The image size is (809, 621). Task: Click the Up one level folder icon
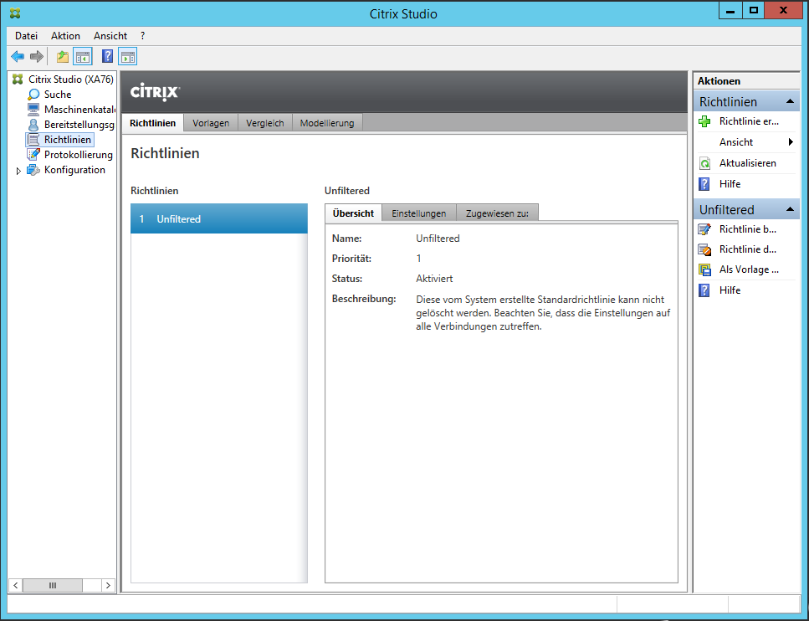pos(63,56)
